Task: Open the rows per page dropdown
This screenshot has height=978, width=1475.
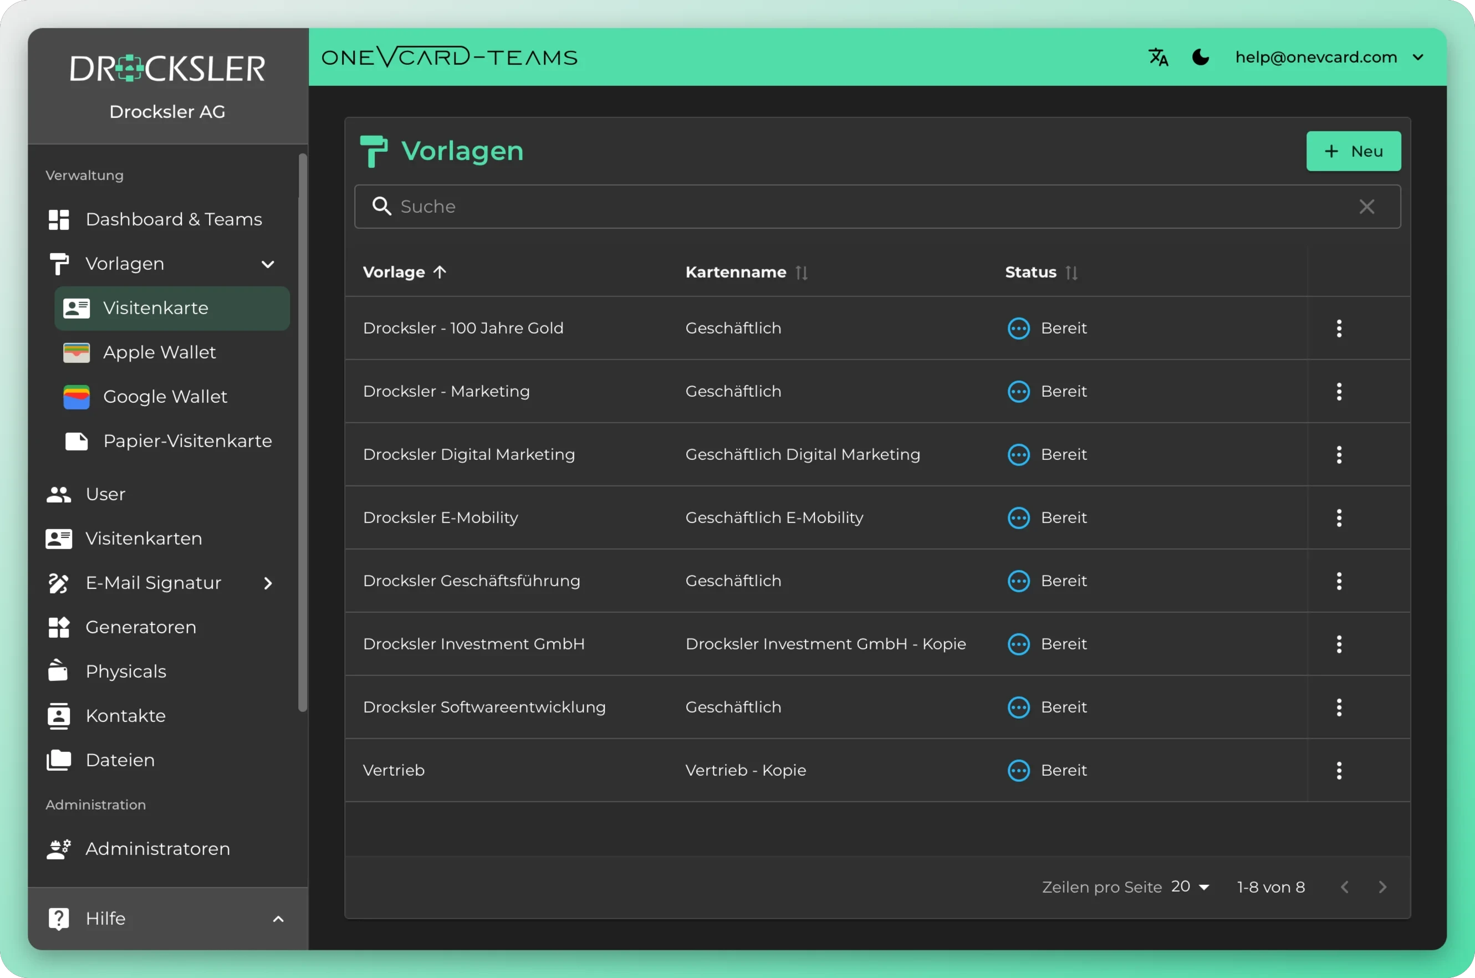Action: tap(1191, 887)
